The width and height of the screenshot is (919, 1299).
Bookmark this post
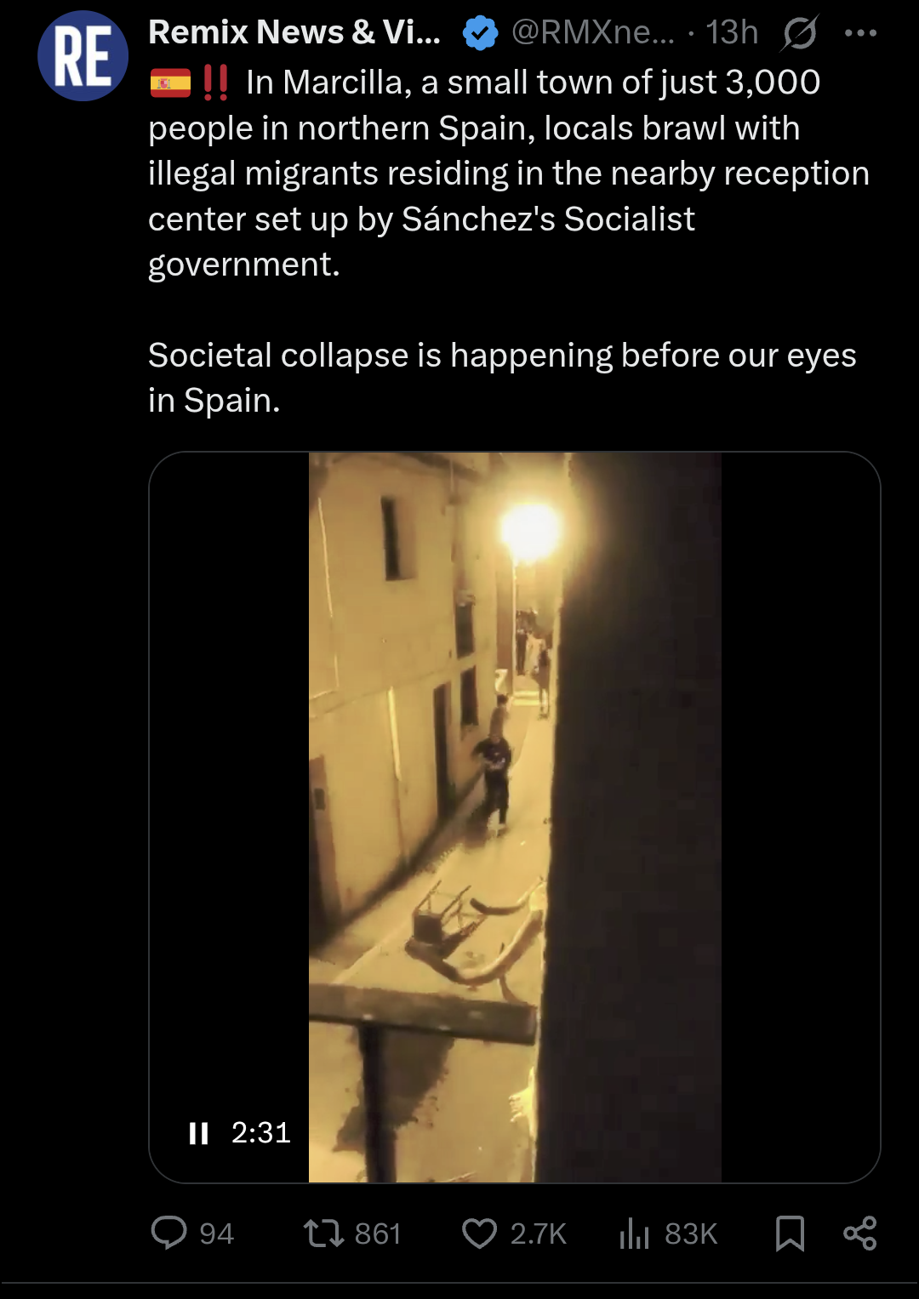click(790, 1233)
